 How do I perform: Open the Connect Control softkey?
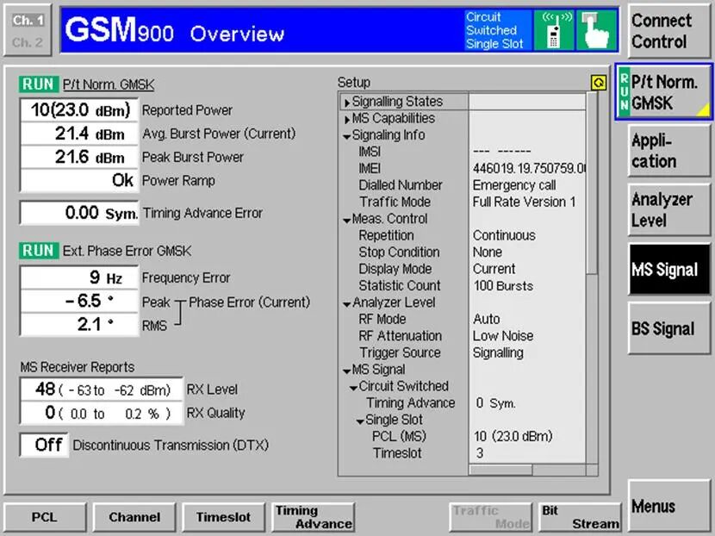pyautogui.click(x=668, y=31)
